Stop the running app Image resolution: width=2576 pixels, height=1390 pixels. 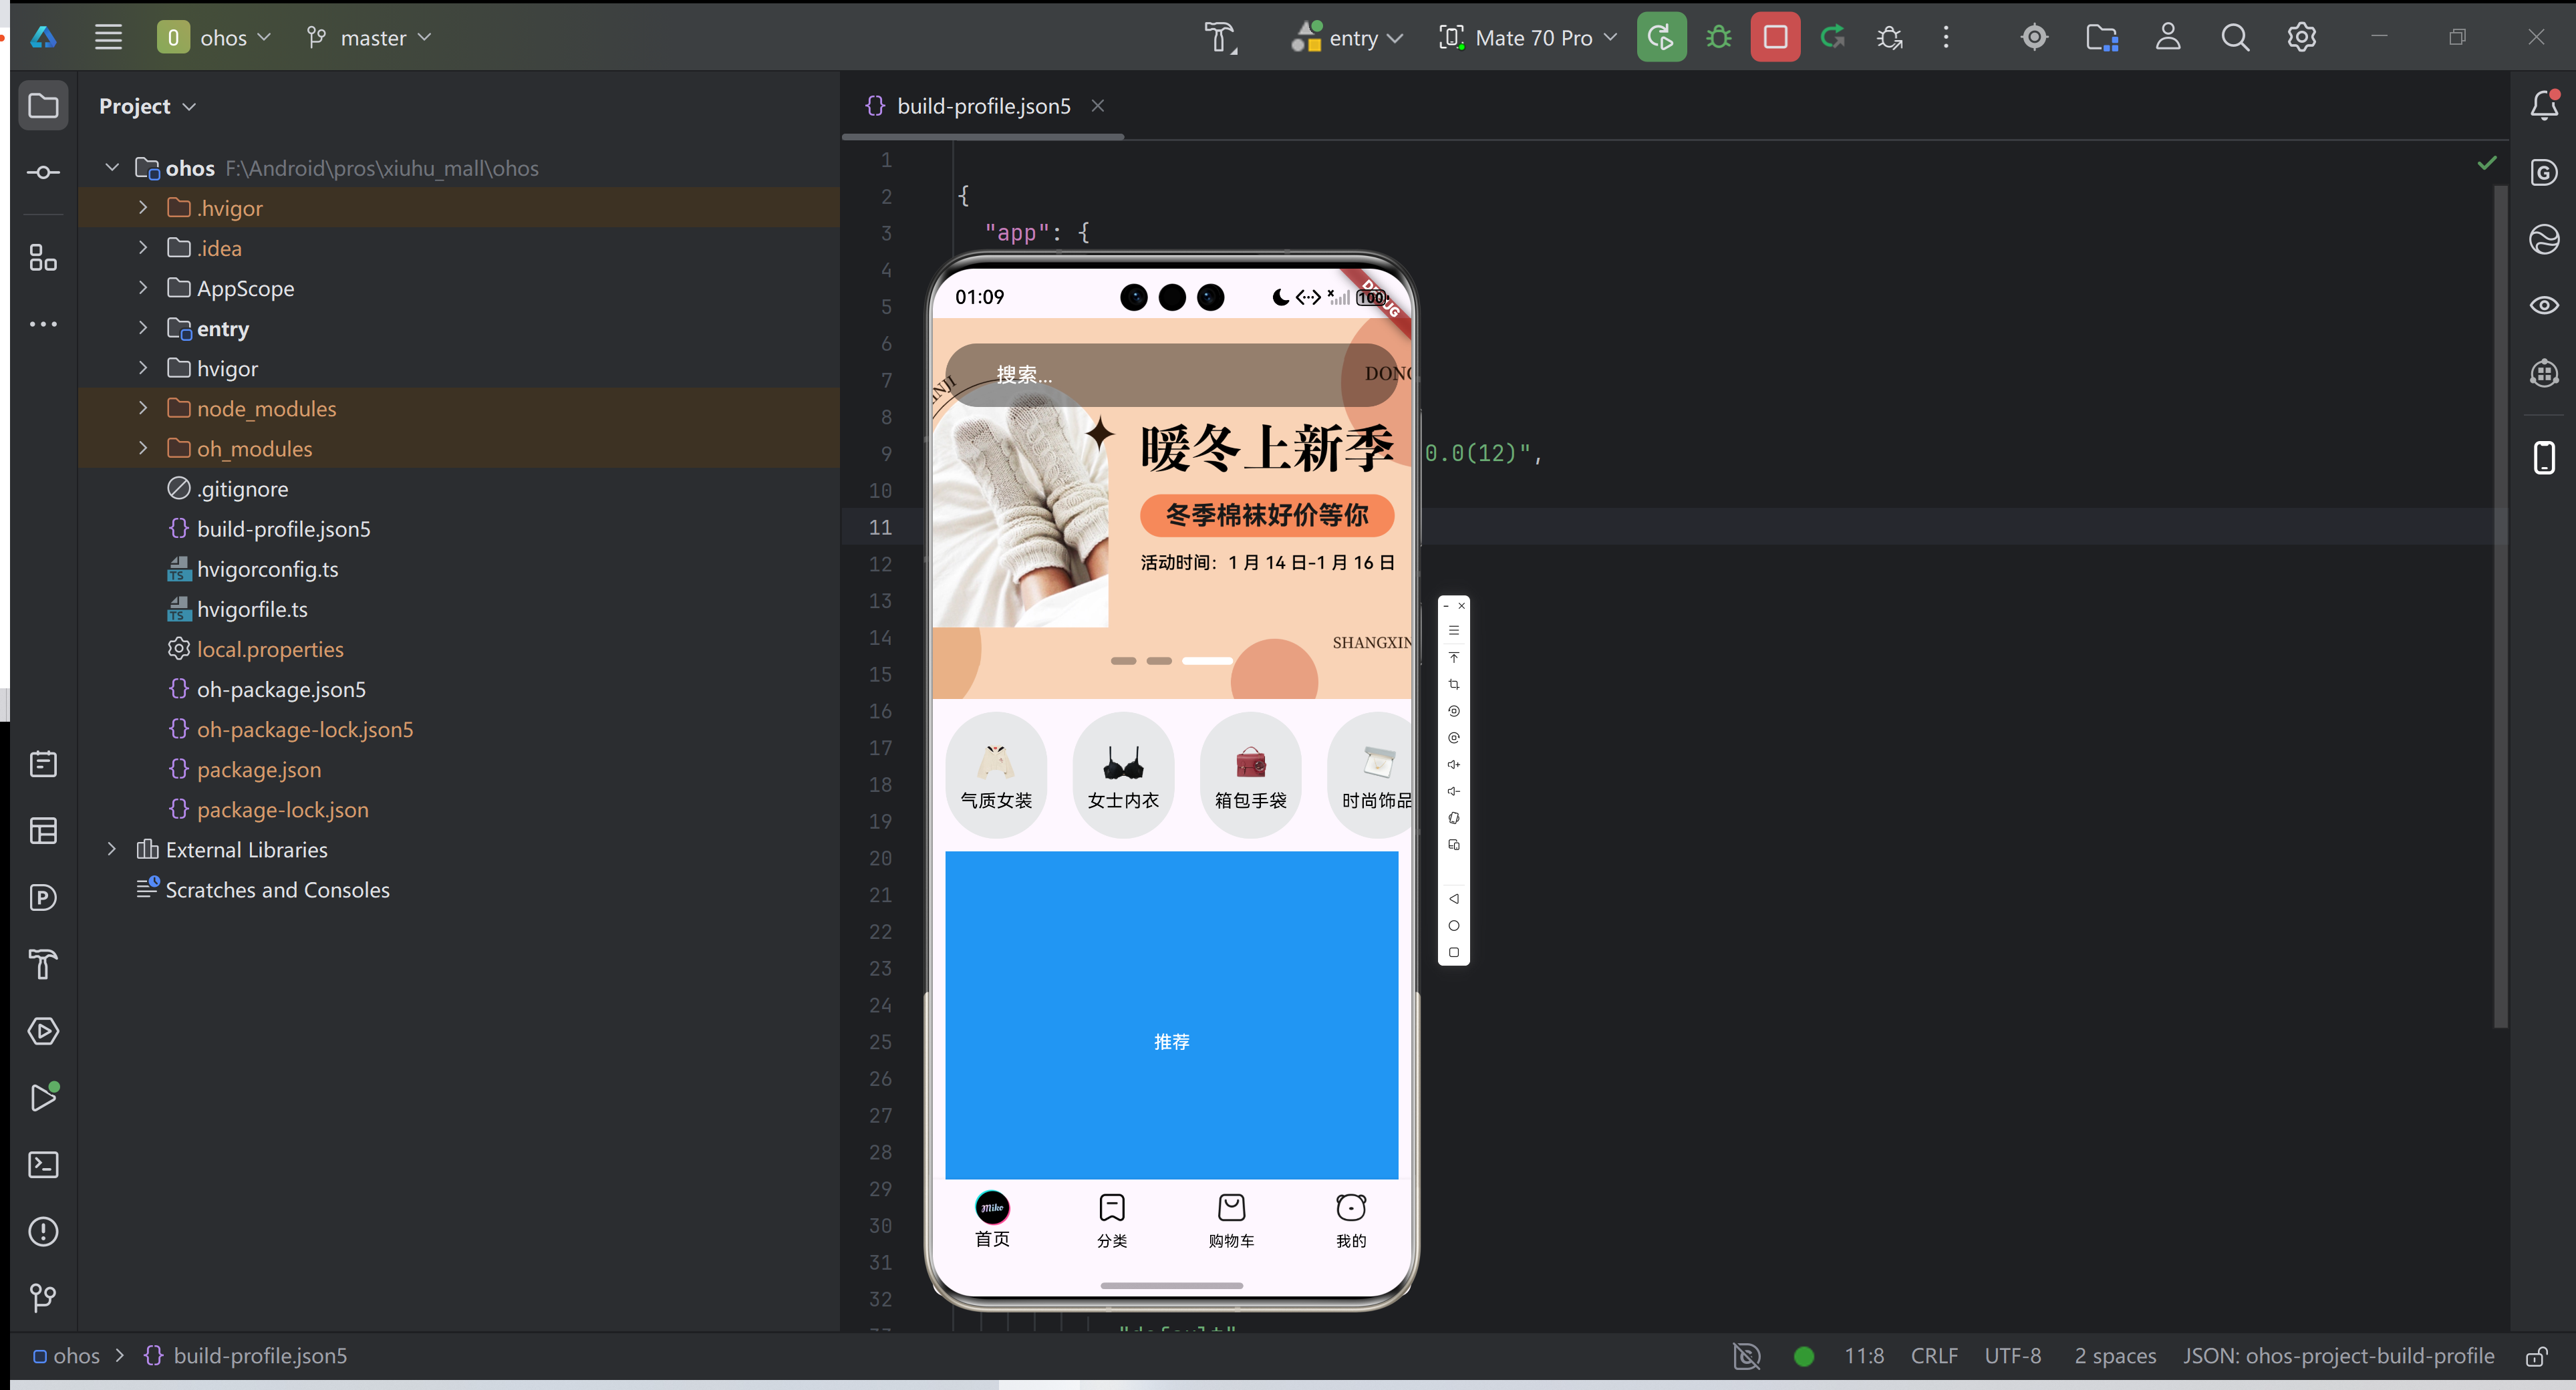click(x=1775, y=38)
